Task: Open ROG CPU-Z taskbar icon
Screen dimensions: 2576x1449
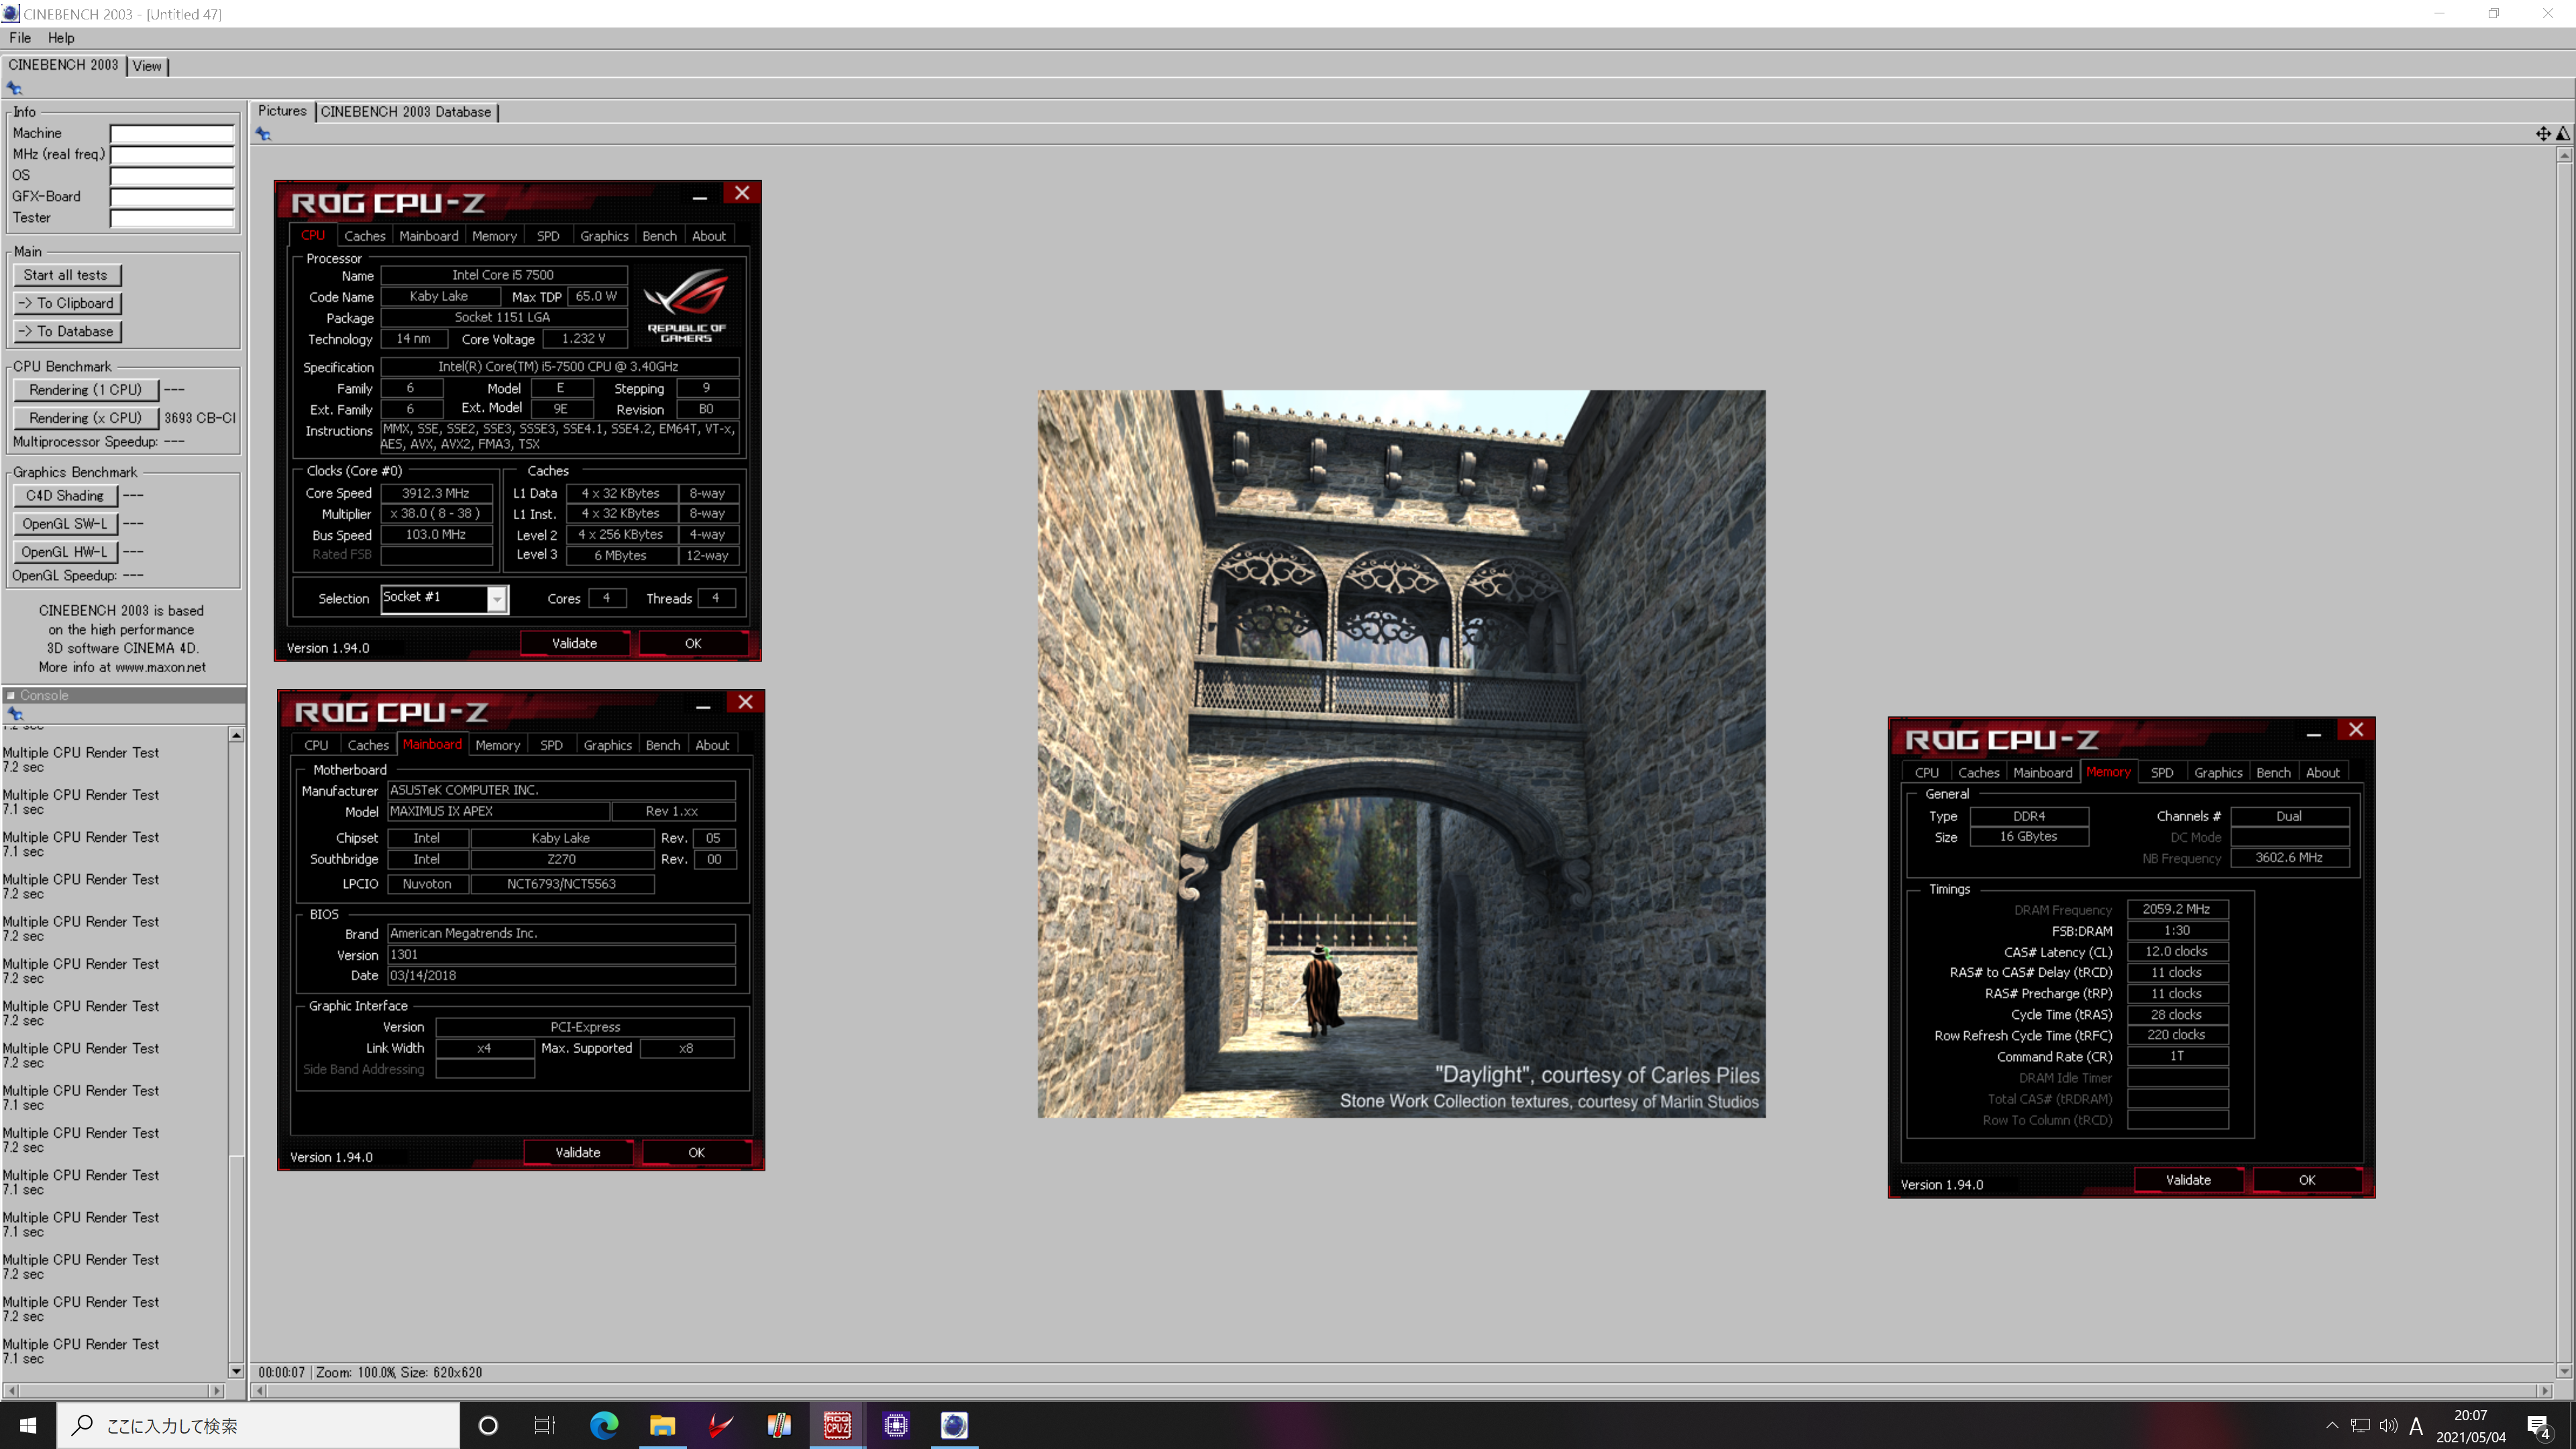Action: (837, 1425)
